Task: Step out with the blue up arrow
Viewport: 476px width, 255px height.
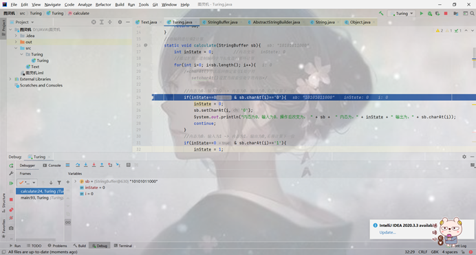Action: coord(102,165)
